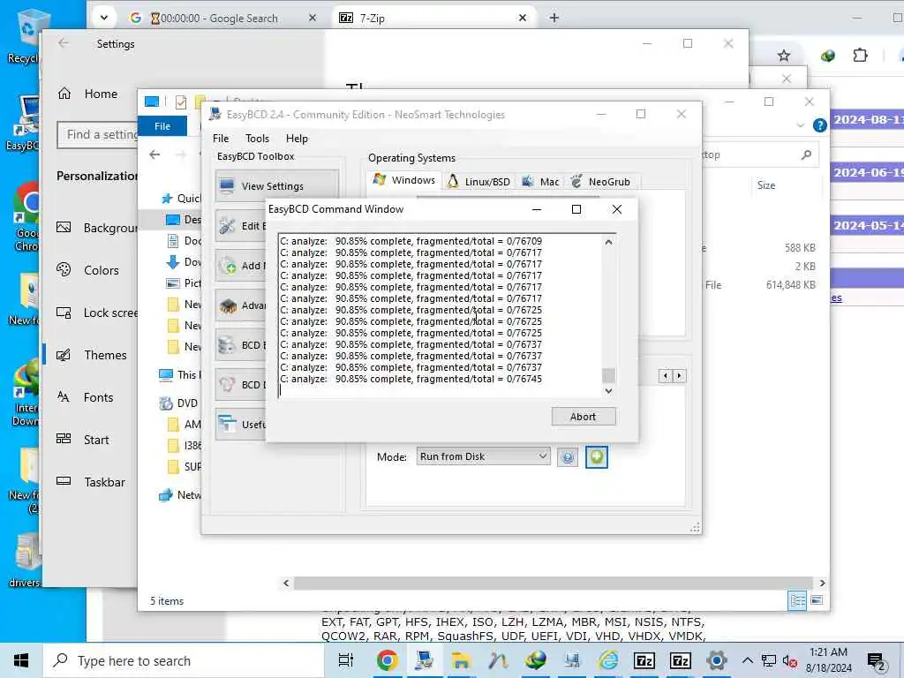Open the EasyBCD Tools menu
Image resolution: width=904 pixels, height=678 pixels.
click(x=257, y=139)
